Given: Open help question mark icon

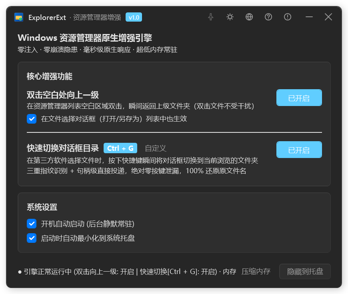Looking at the screenshot, I should tap(268, 17).
